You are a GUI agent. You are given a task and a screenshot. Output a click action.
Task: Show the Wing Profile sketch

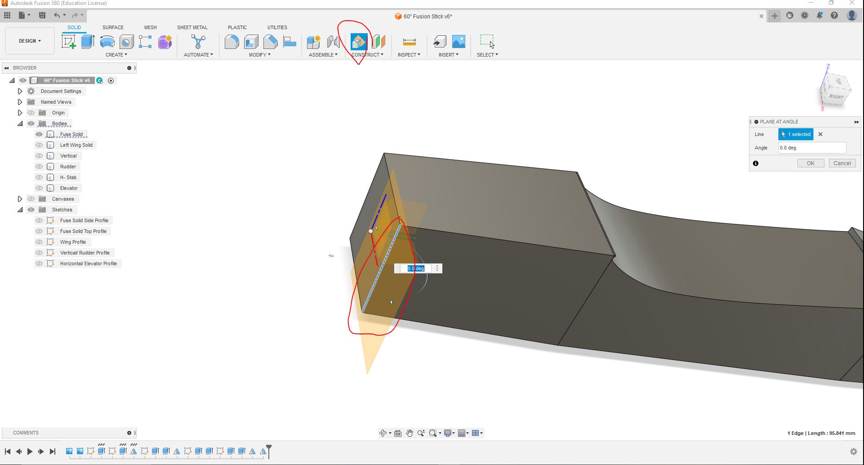pyautogui.click(x=39, y=242)
